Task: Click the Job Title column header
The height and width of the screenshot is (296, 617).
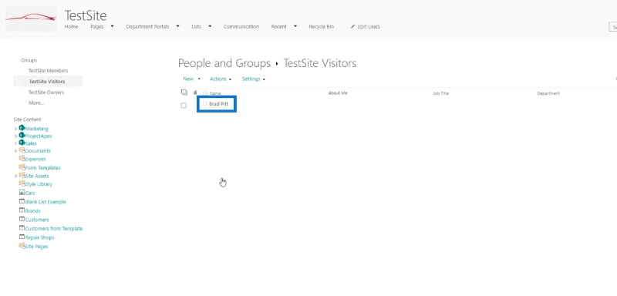Action: (440, 93)
